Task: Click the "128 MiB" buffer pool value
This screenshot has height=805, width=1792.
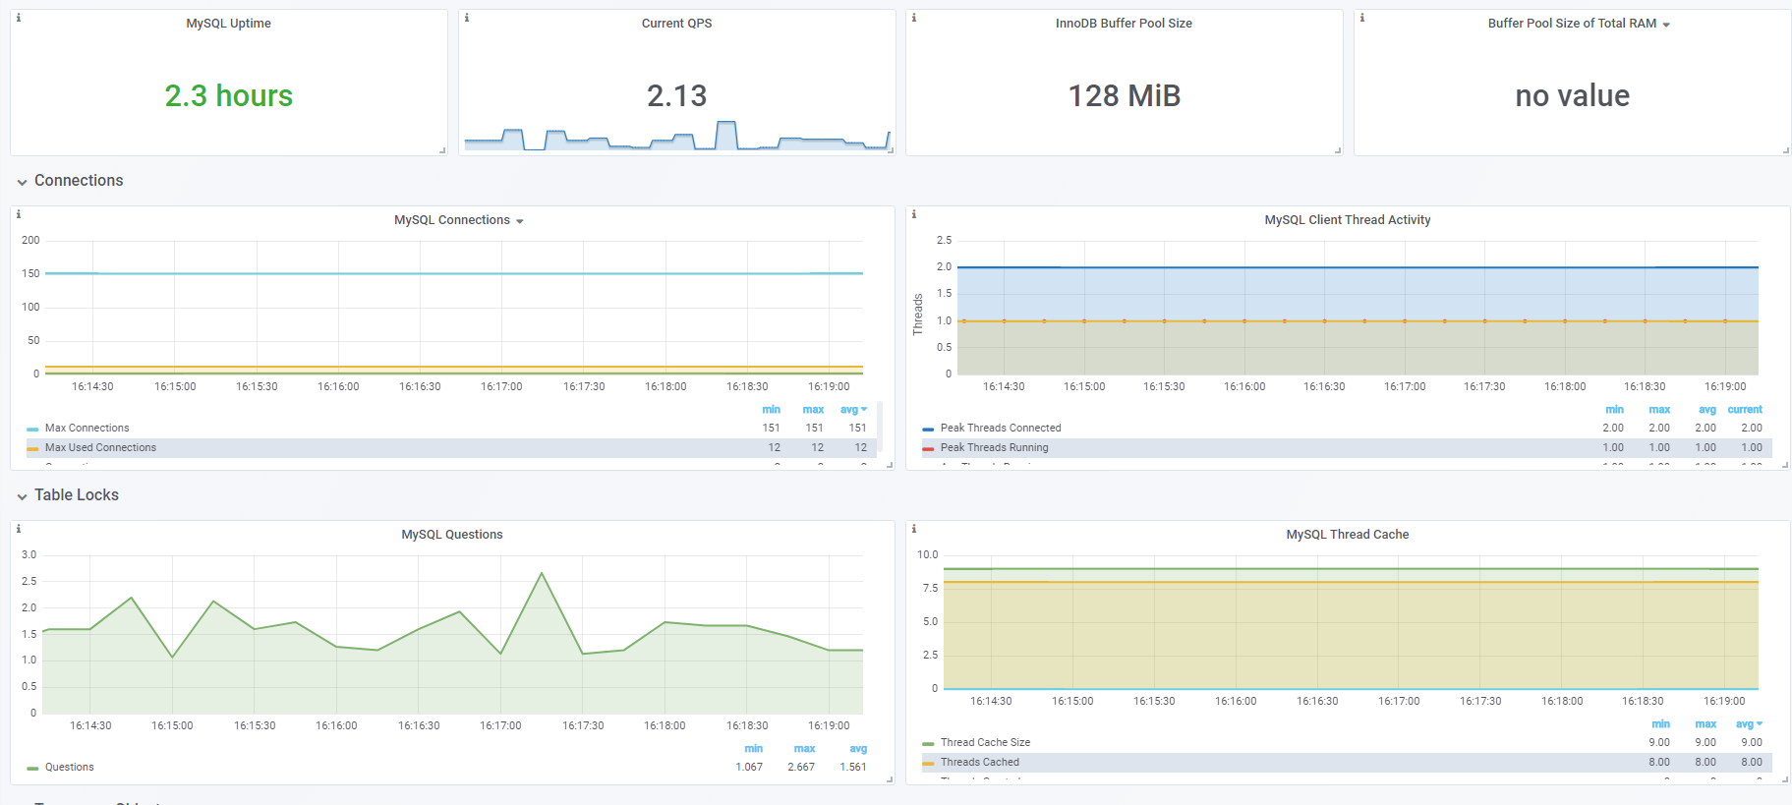Action: (1125, 95)
